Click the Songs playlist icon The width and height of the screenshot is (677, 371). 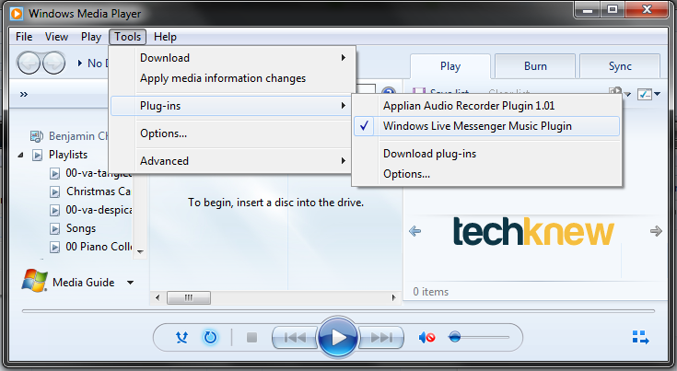(x=55, y=228)
